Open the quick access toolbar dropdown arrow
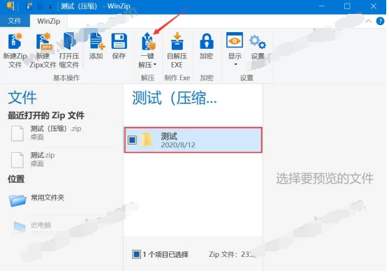Image resolution: width=389 pixels, height=273 pixels. [50, 8]
